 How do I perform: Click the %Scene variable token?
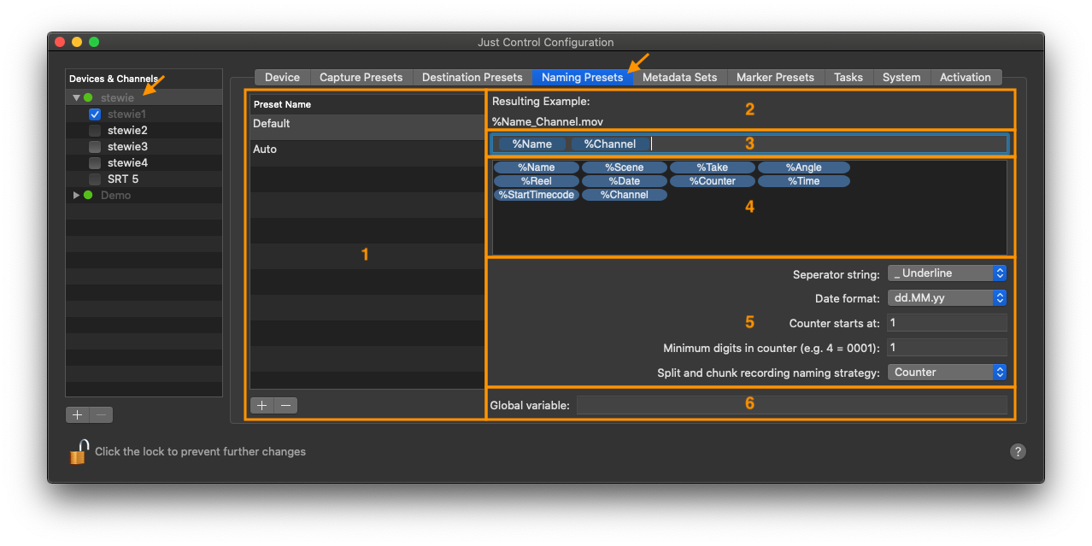tap(625, 167)
